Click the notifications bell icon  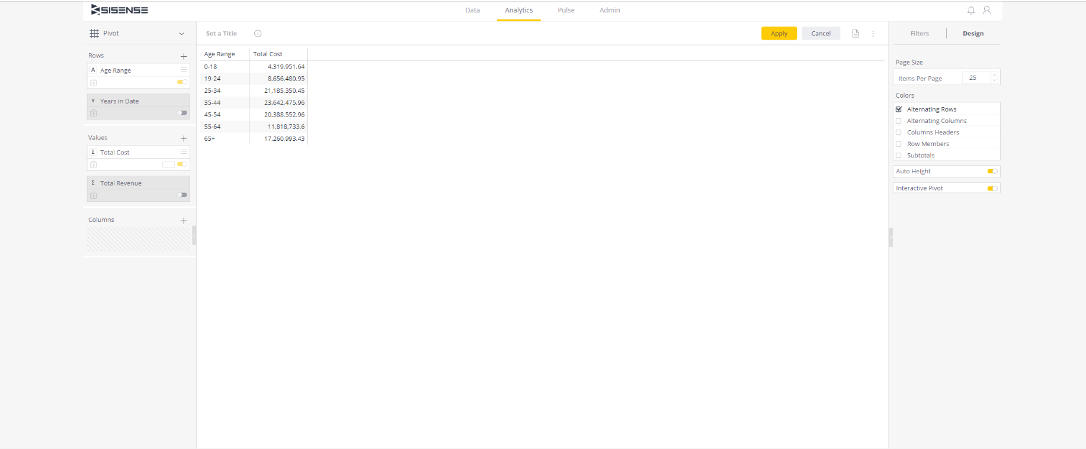[970, 10]
